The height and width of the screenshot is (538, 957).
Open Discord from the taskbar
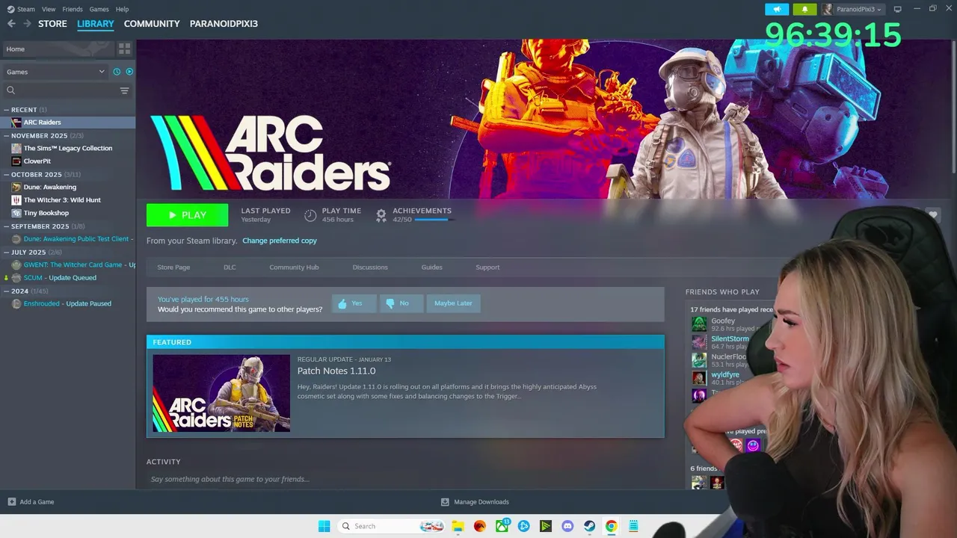tap(567, 526)
